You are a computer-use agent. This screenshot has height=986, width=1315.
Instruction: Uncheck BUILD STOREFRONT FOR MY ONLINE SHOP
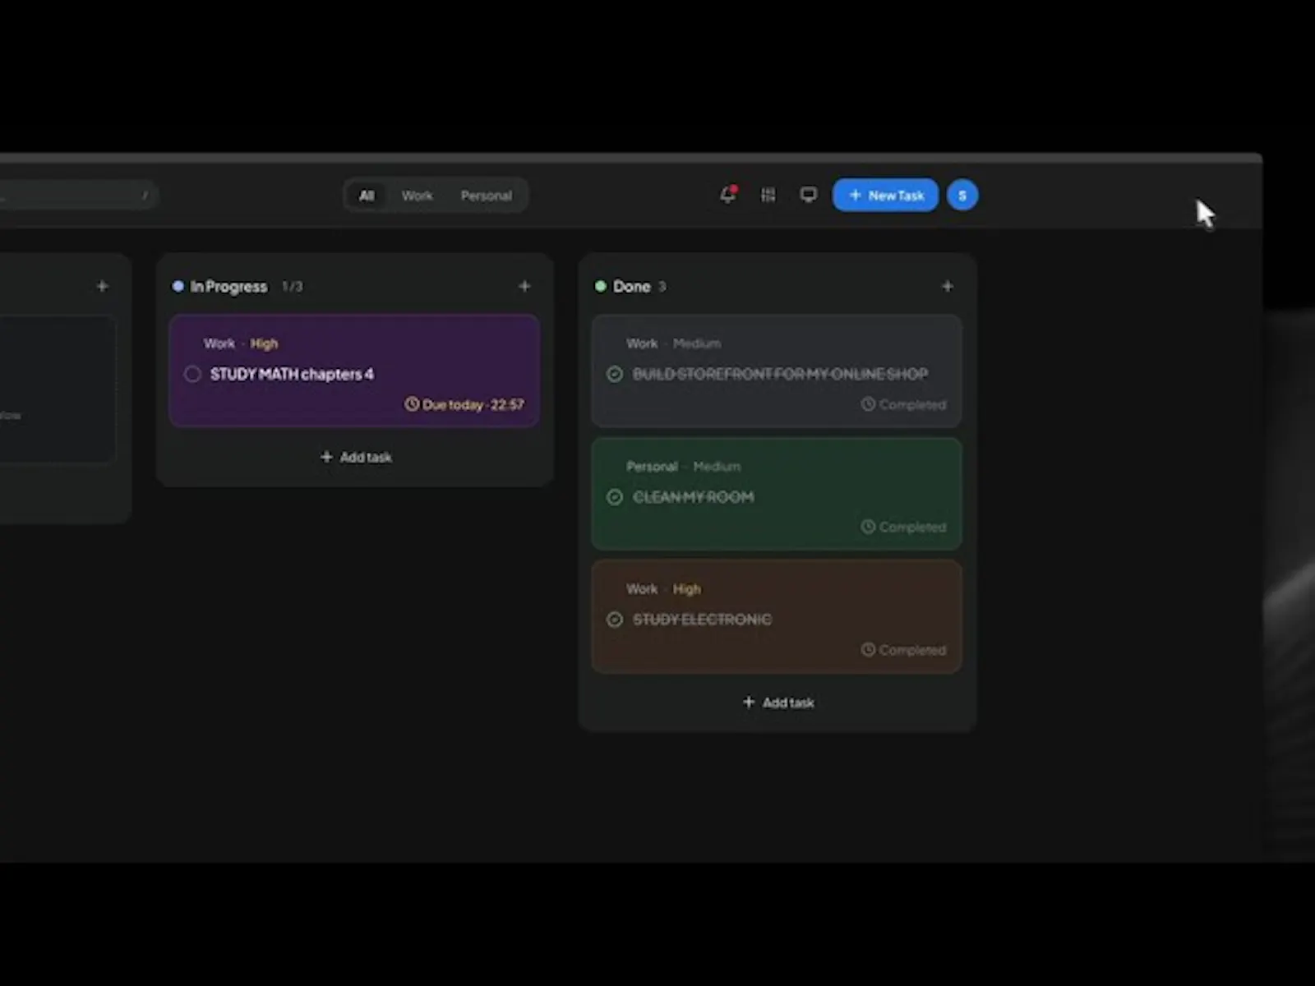point(615,374)
